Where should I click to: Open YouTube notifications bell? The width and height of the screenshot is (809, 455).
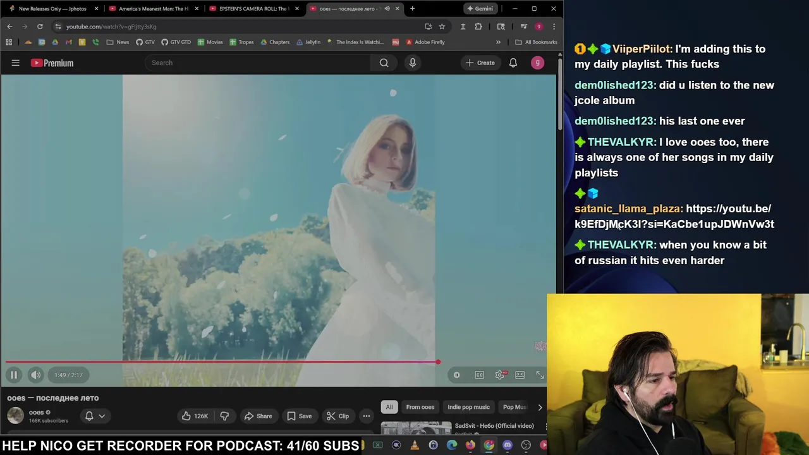tap(513, 63)
